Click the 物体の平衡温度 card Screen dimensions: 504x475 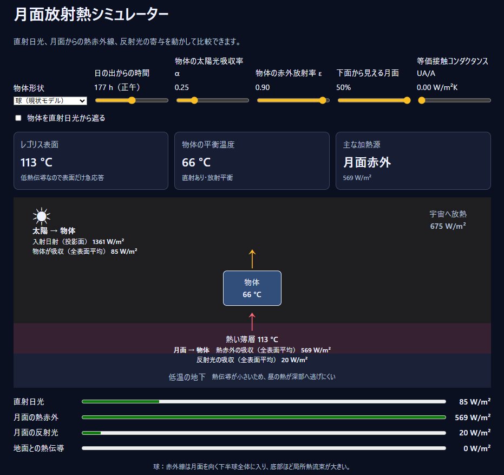coord(252,161)
